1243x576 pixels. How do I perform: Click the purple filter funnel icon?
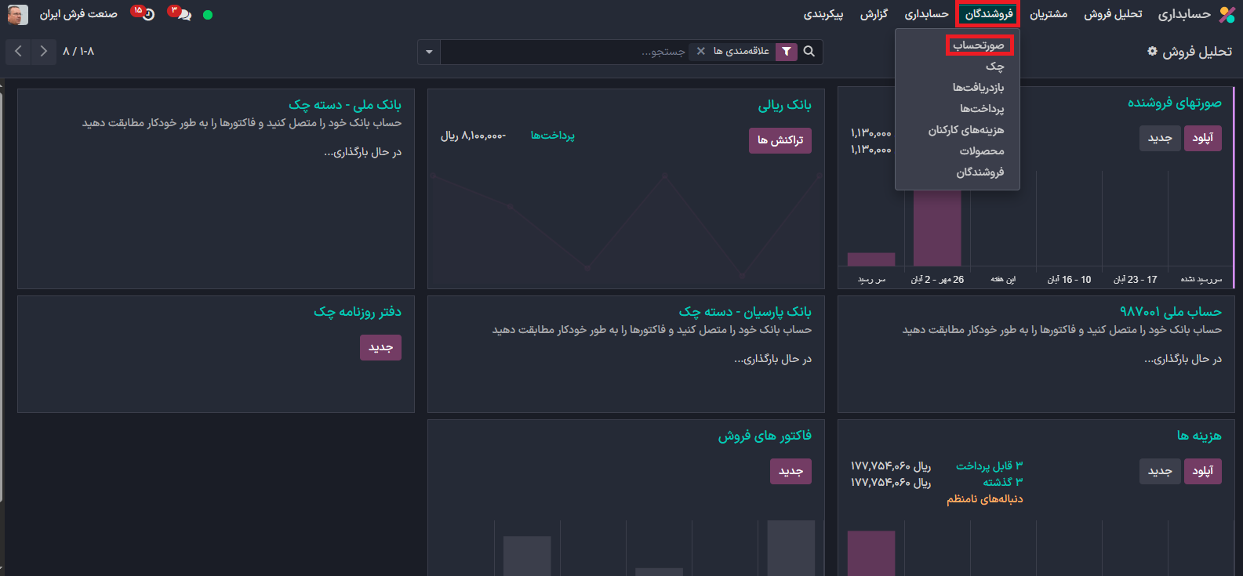pyautogui.click(x=787, y=52)
